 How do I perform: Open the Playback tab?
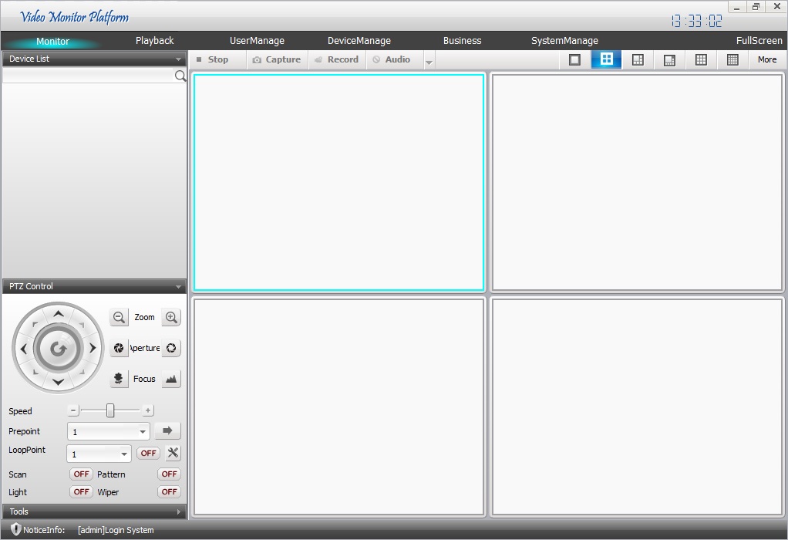(x=154, y=41)
